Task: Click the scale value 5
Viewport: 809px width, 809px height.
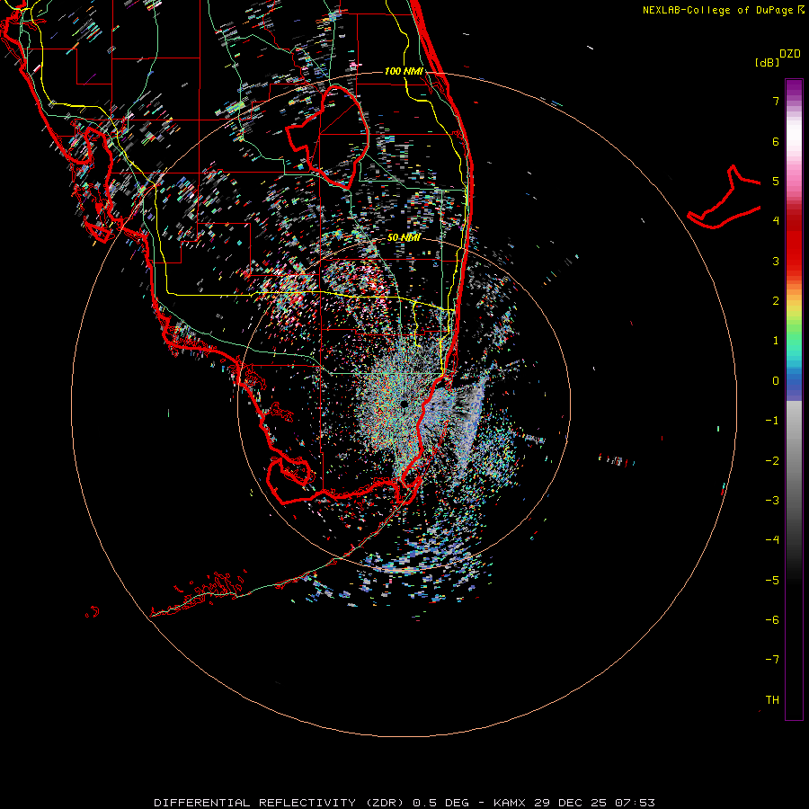Action: point(776,181)
